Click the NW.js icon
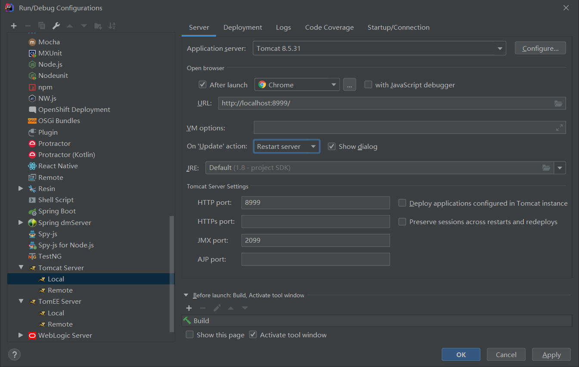The height and width of the screenshot is (367, 579). [32, 99]
